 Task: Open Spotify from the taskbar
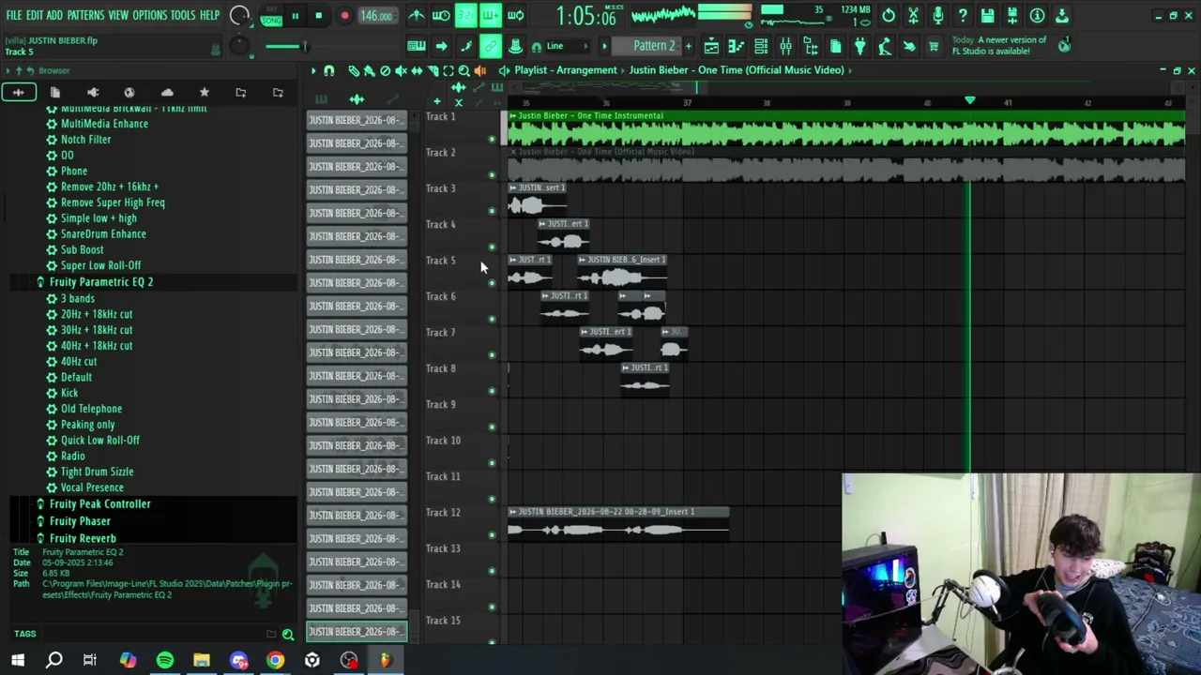165,660
